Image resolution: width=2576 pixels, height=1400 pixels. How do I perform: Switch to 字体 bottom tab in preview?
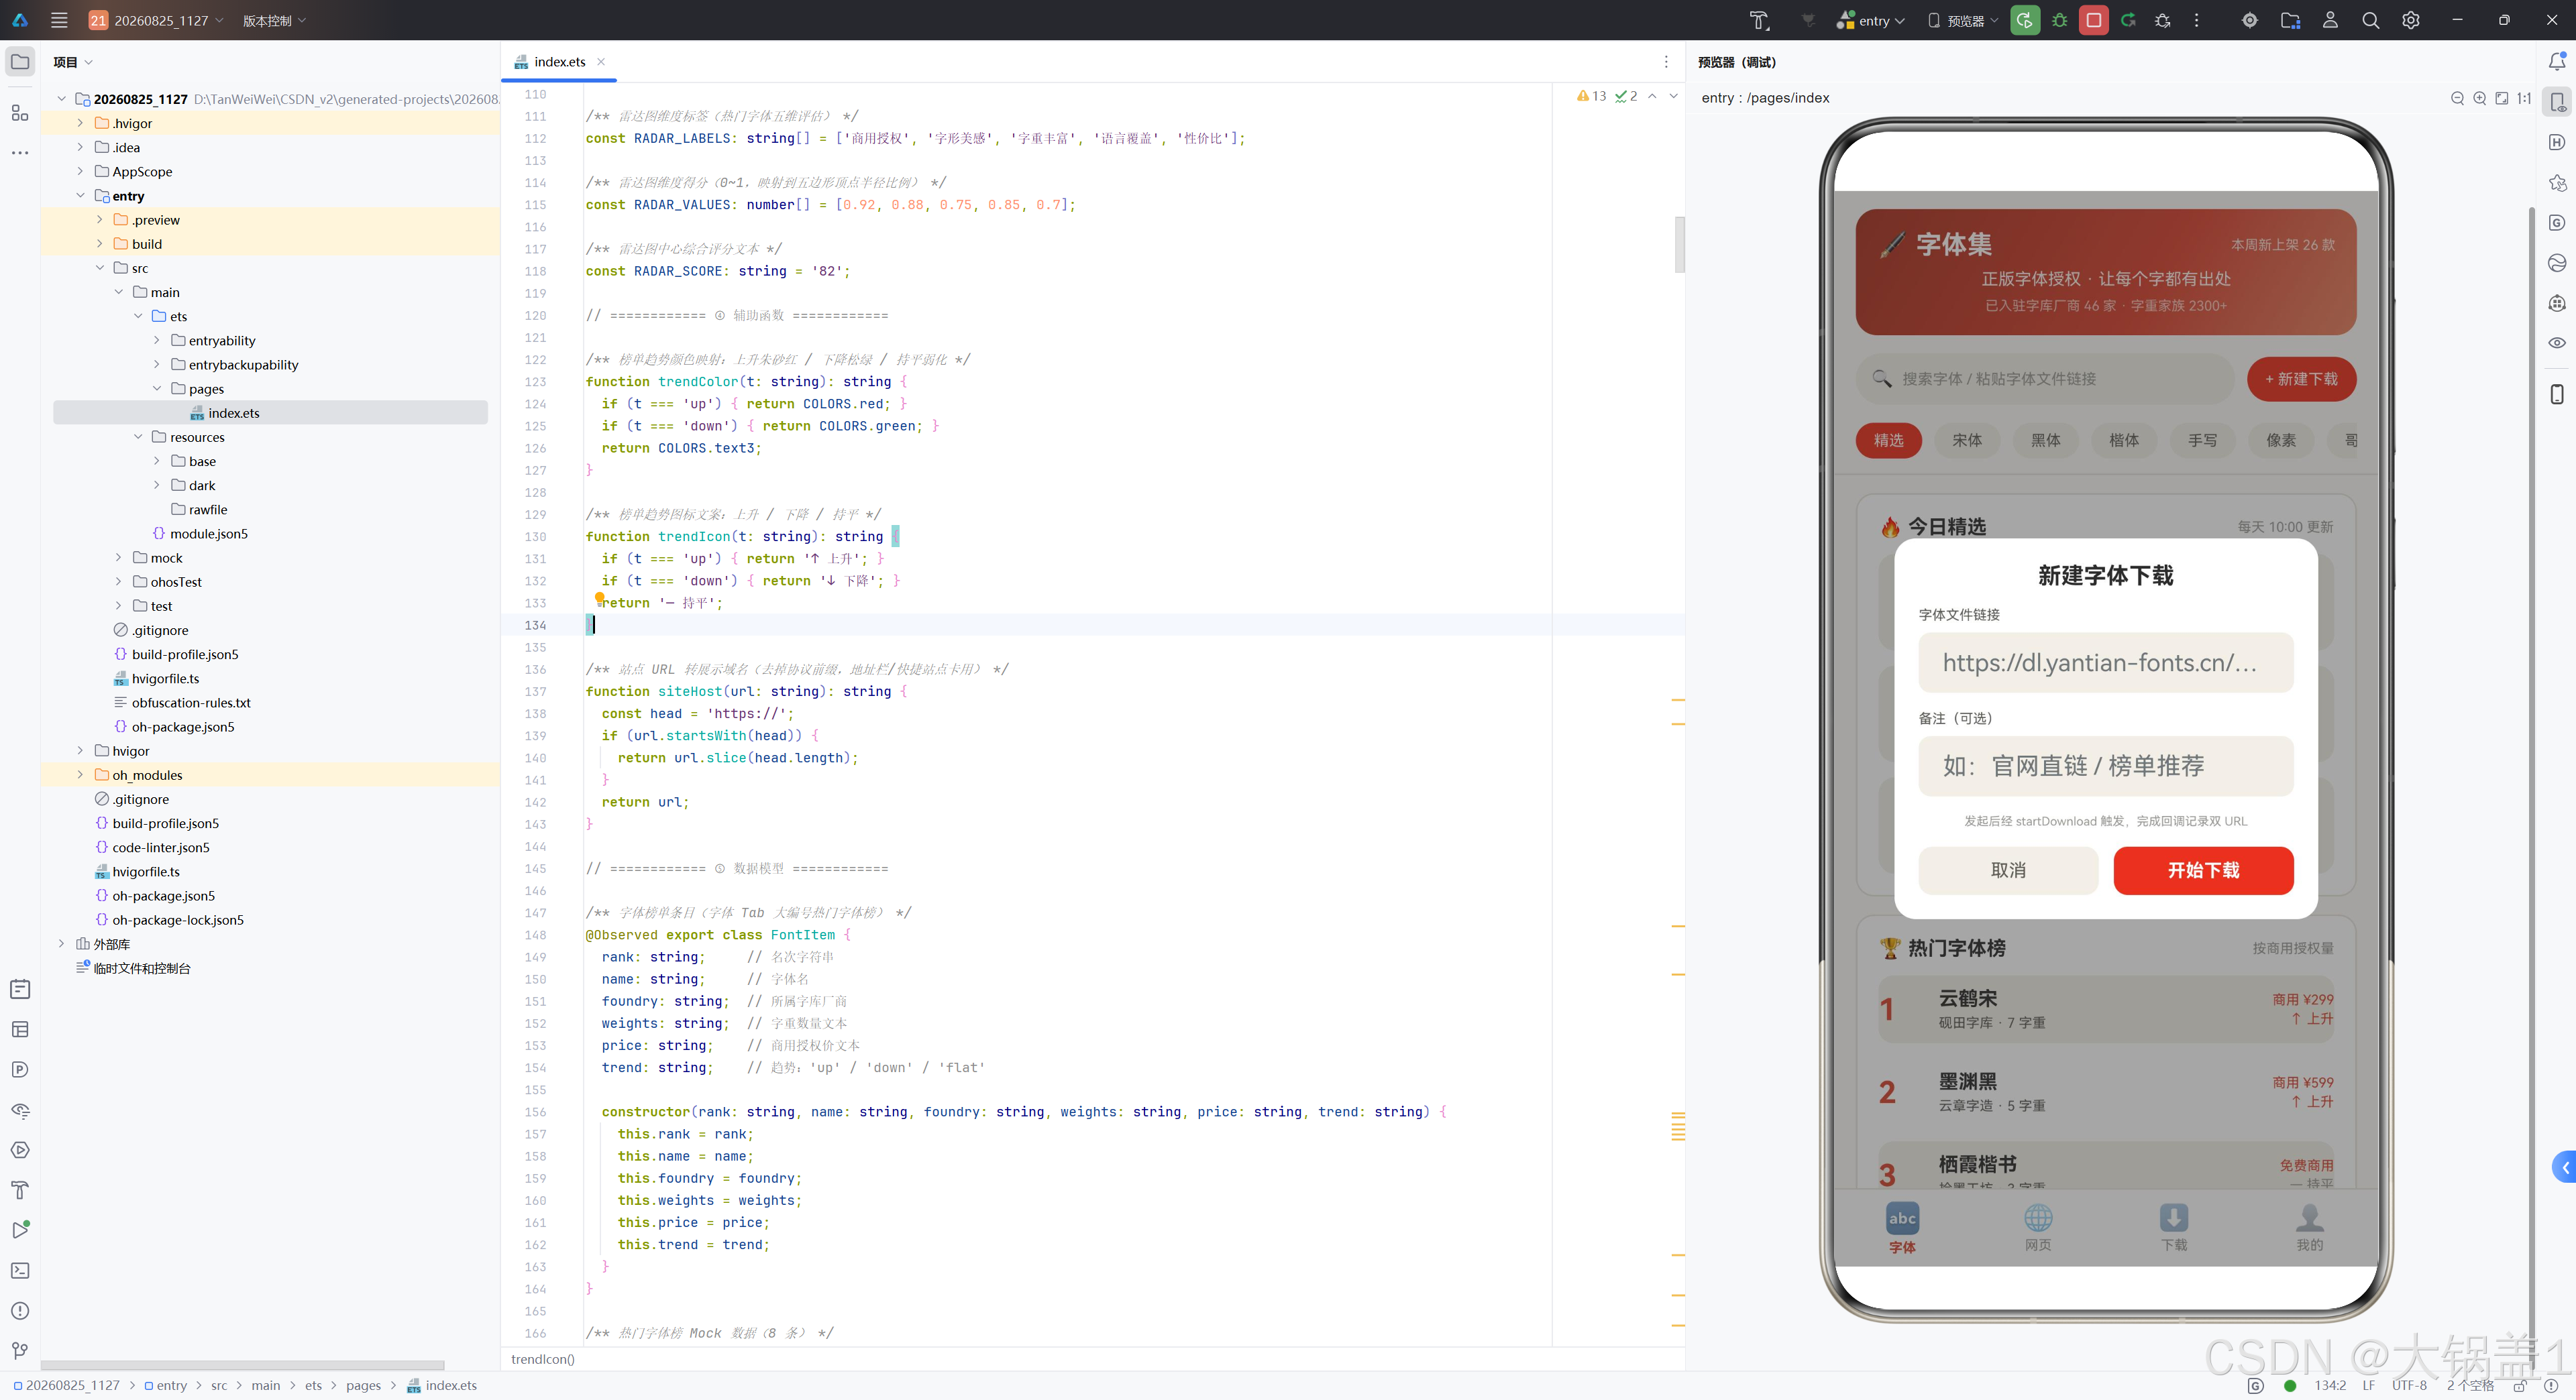[x=1902, y=1227]
